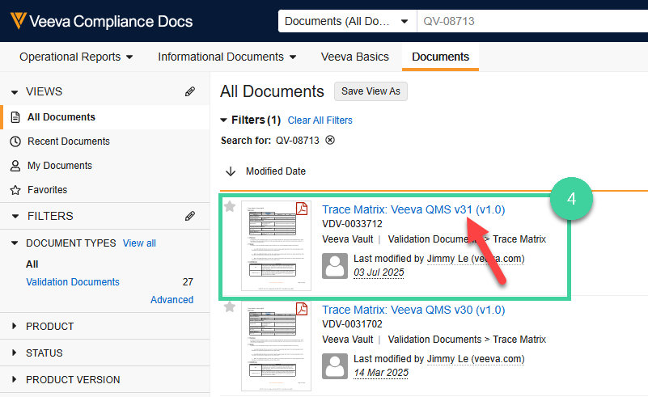The width and height of the screenshot is (648, 397).
Task: Select the All document types option
Action: click(x=32, y=264)
